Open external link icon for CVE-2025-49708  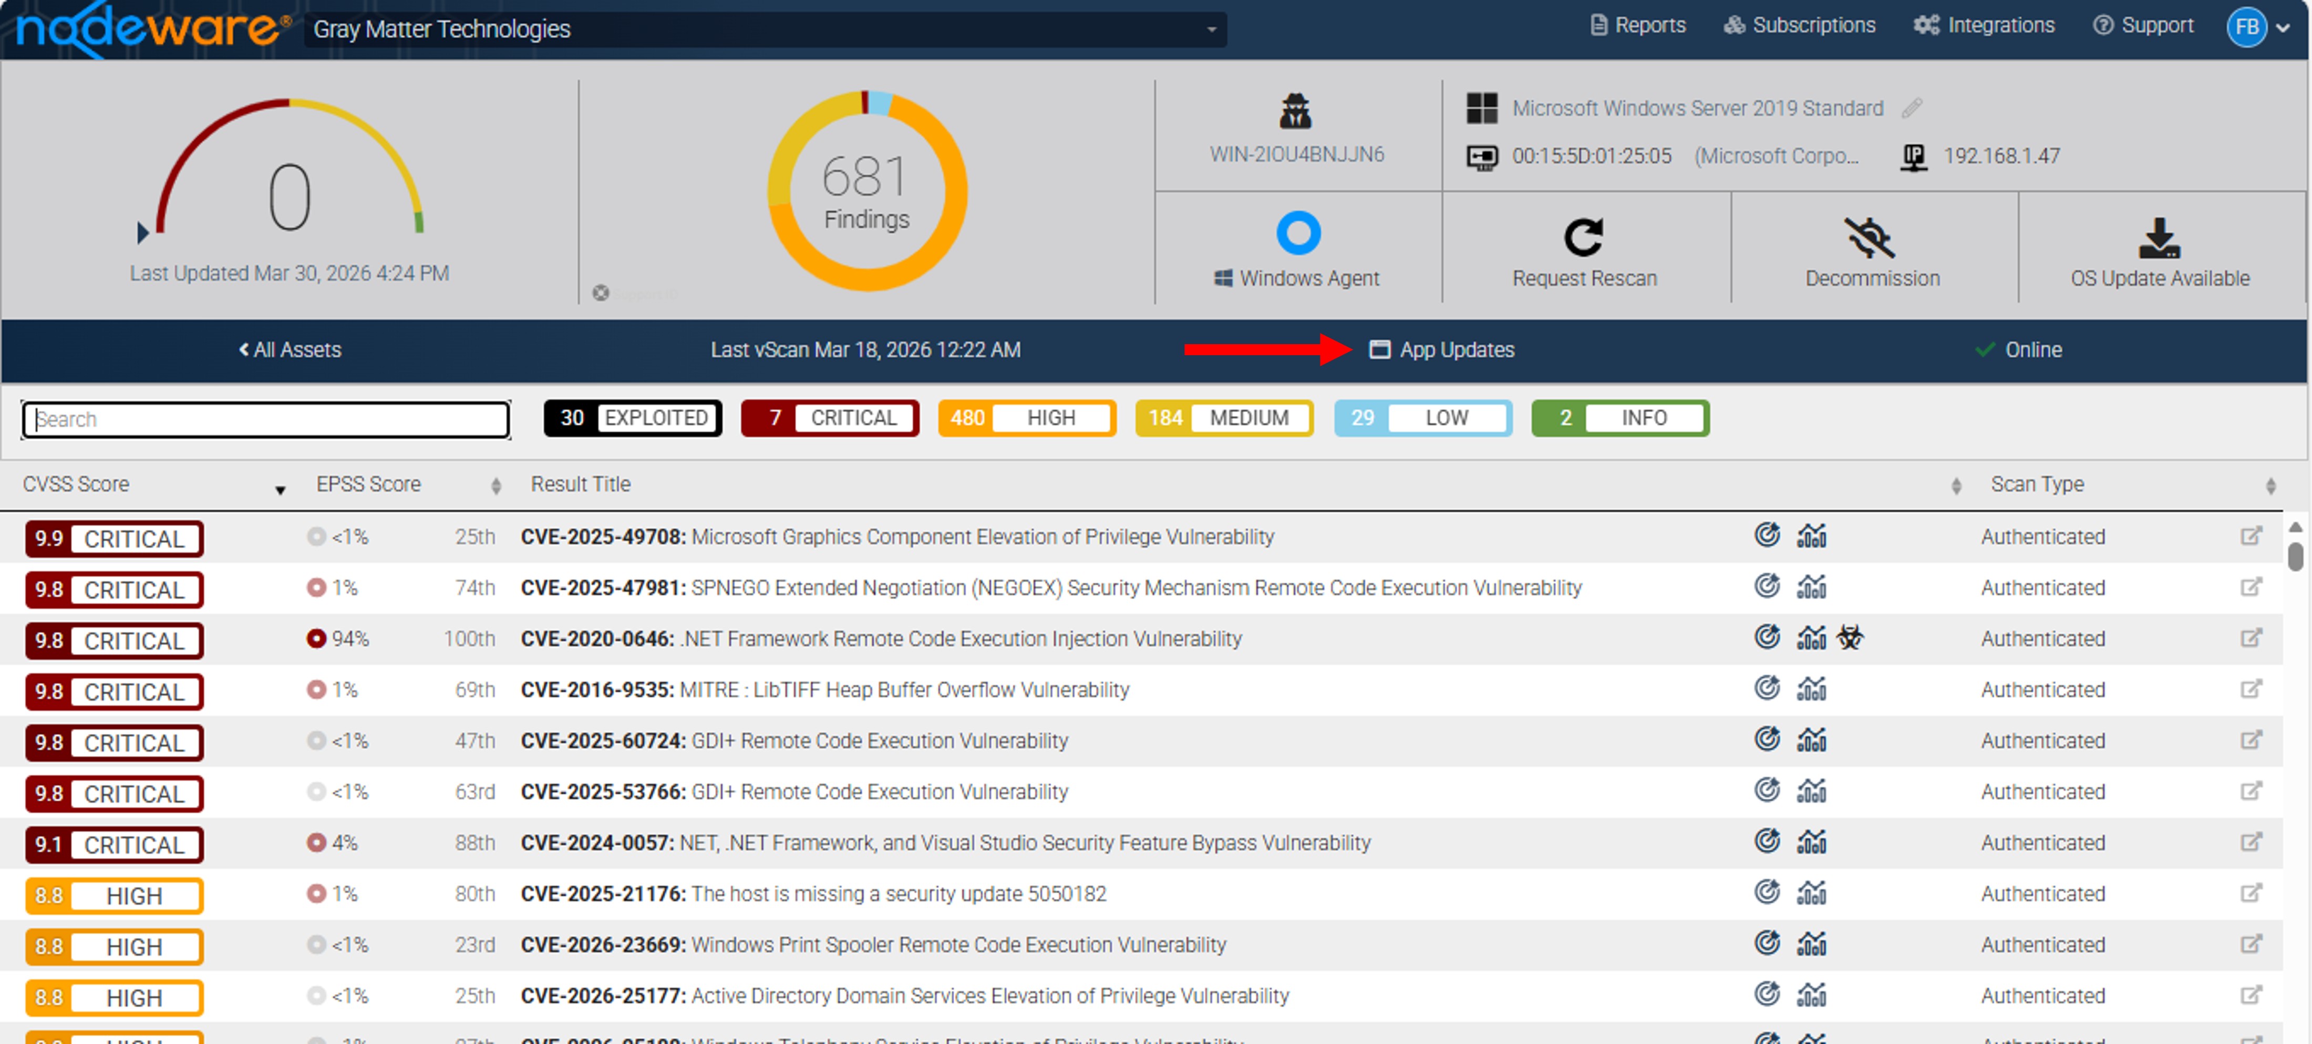(x=2250, y=536)
